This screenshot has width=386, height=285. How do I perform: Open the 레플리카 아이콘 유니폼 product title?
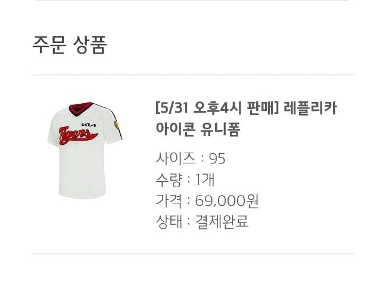tap(246, 119)
